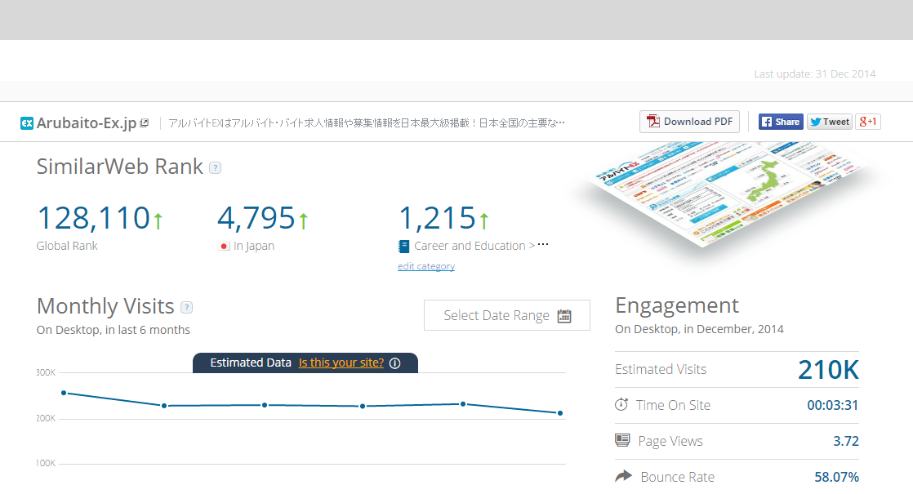The image size is (913, 494).
Task: Click the Japan flag icon
Action: [x=224, y=246]
